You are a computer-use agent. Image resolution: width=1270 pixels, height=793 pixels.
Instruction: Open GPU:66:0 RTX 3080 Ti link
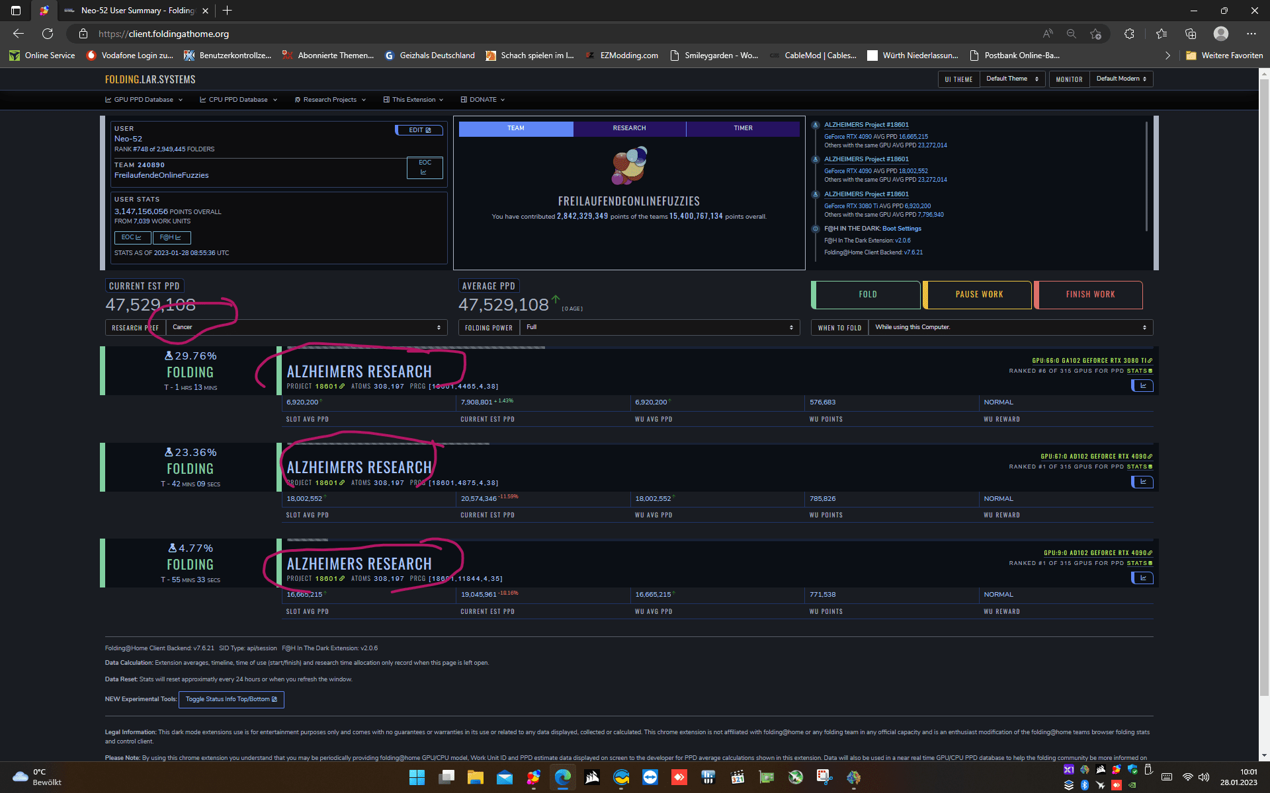click(1092, 361)
